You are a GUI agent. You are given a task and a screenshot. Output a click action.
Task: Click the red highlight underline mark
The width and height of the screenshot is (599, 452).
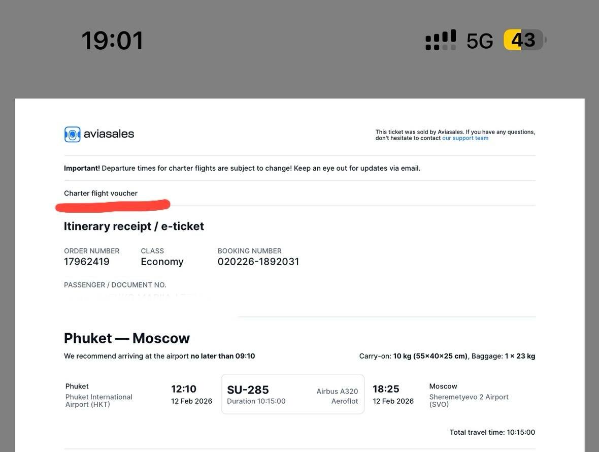pos(113,206)
